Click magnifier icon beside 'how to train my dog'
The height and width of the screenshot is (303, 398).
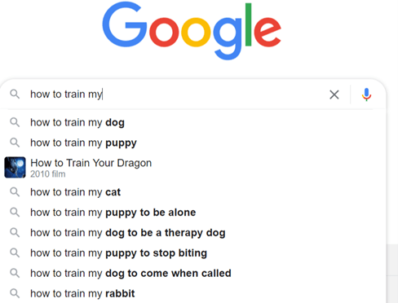click(x=15, y=122)
